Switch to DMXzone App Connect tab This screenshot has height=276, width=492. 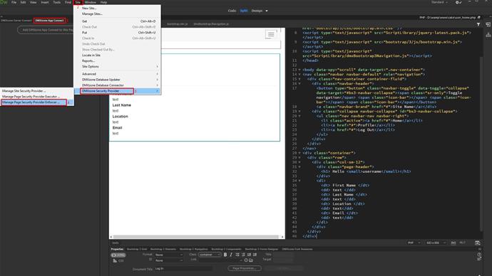coord(50,21)
